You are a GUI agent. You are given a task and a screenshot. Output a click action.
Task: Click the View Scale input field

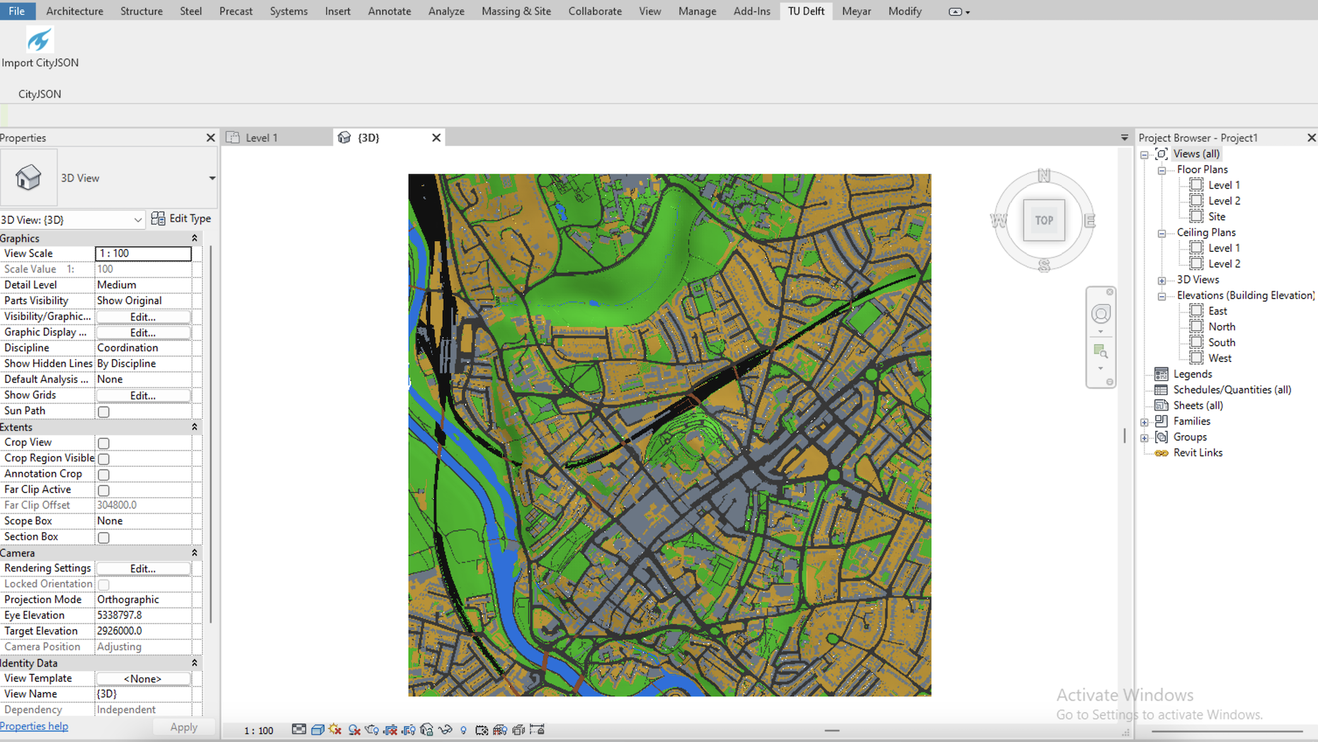[143, 254]
